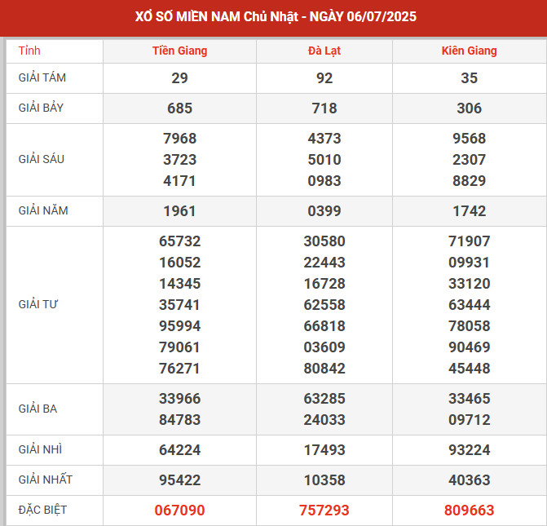Viewport: 547px width, 526px height.
Task: Select number 0399 in giải năm
Action: click(x=324, y=211)
